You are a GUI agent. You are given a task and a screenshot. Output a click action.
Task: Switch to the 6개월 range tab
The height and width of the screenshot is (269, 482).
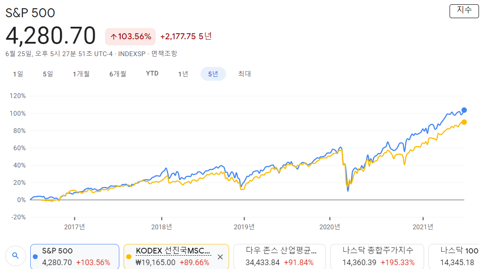point(118,74)
